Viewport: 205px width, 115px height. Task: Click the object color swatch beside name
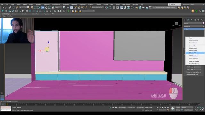[203, 23]
